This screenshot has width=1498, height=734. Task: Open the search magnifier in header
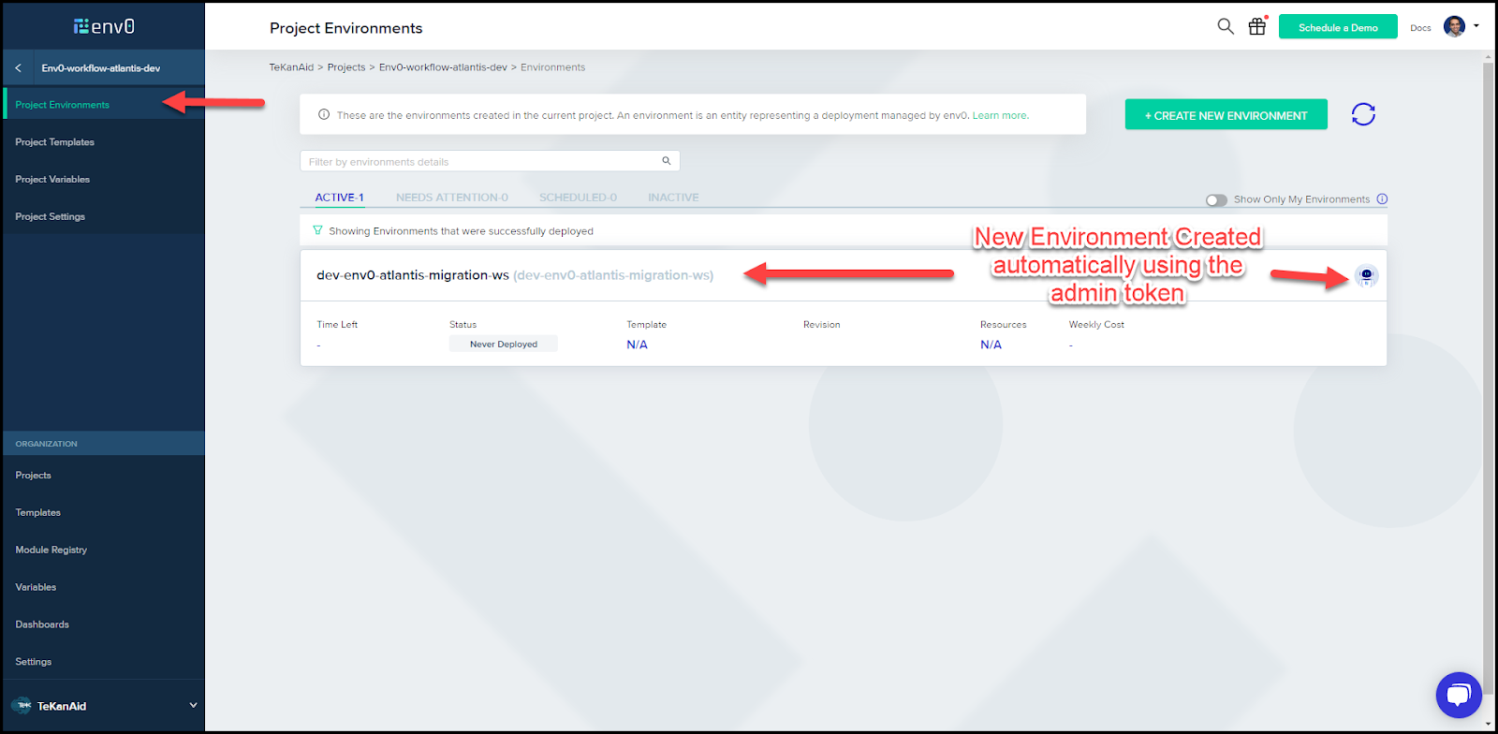coord(1225,26)
